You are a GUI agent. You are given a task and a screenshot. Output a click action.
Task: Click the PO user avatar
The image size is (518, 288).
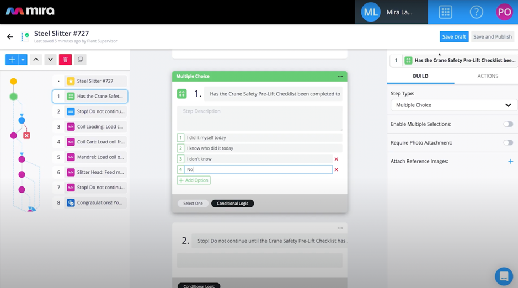504,12
